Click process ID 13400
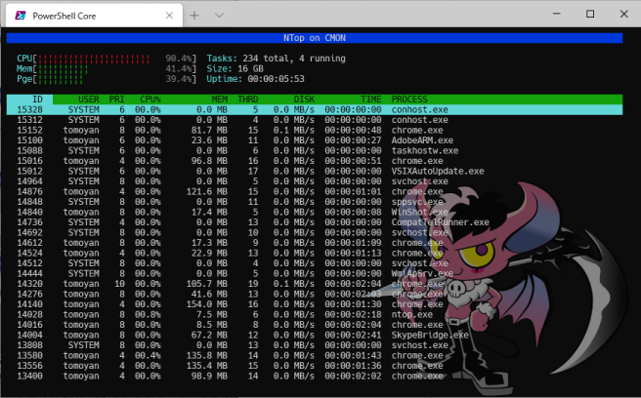The height and width of the screenshot is (398, 641). click(30, 376)
